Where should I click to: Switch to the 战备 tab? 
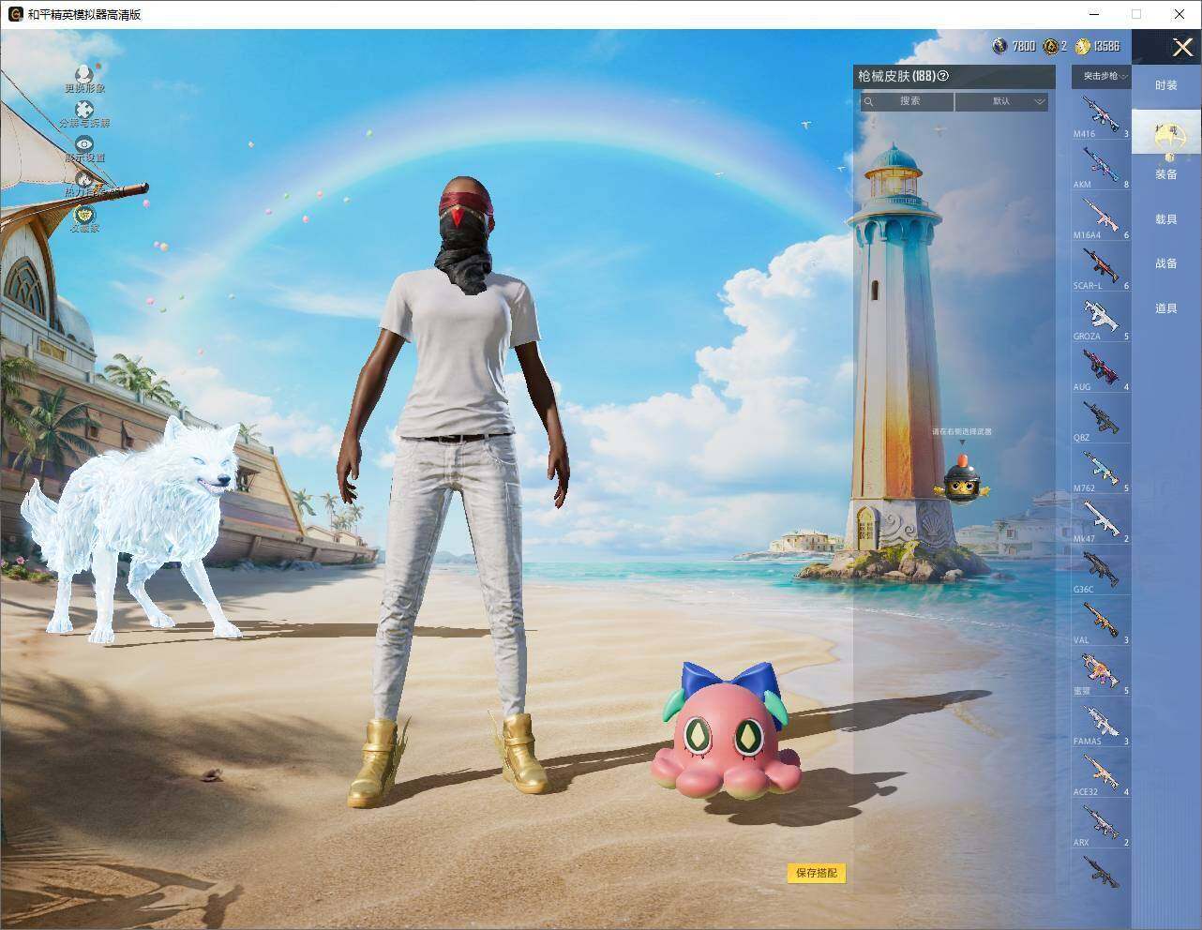pos(1165,263)
